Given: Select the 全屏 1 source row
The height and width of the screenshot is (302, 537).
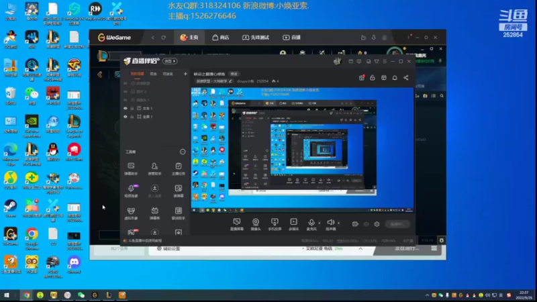Looking at the screenshot, I should [155, 117].
